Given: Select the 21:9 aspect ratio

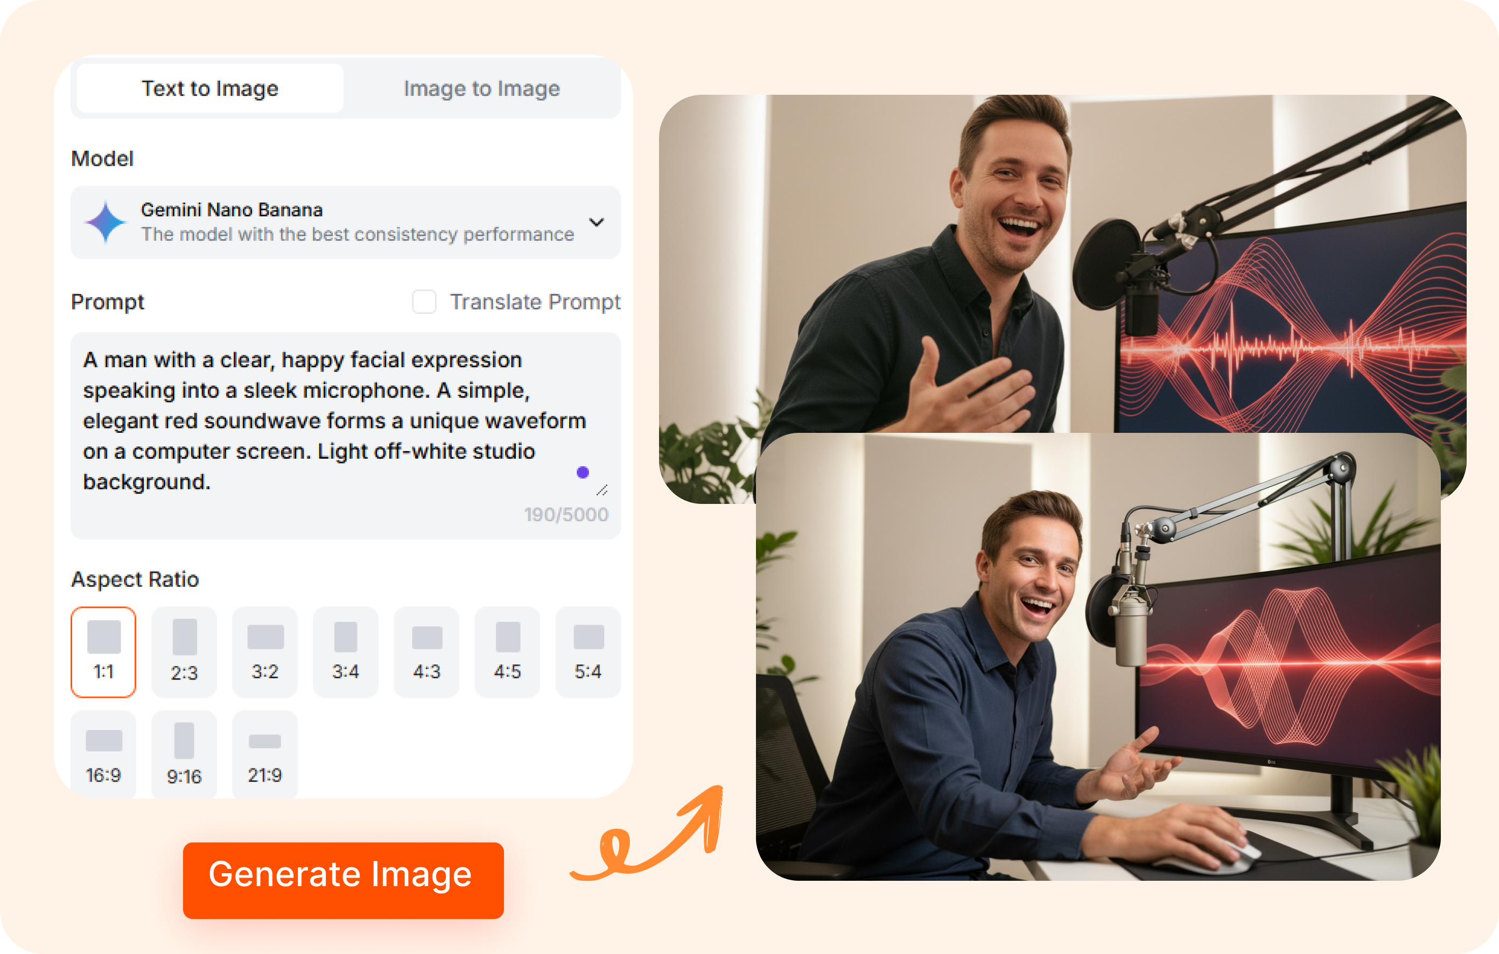Looking at the screenshot, I should click(264, 753).
